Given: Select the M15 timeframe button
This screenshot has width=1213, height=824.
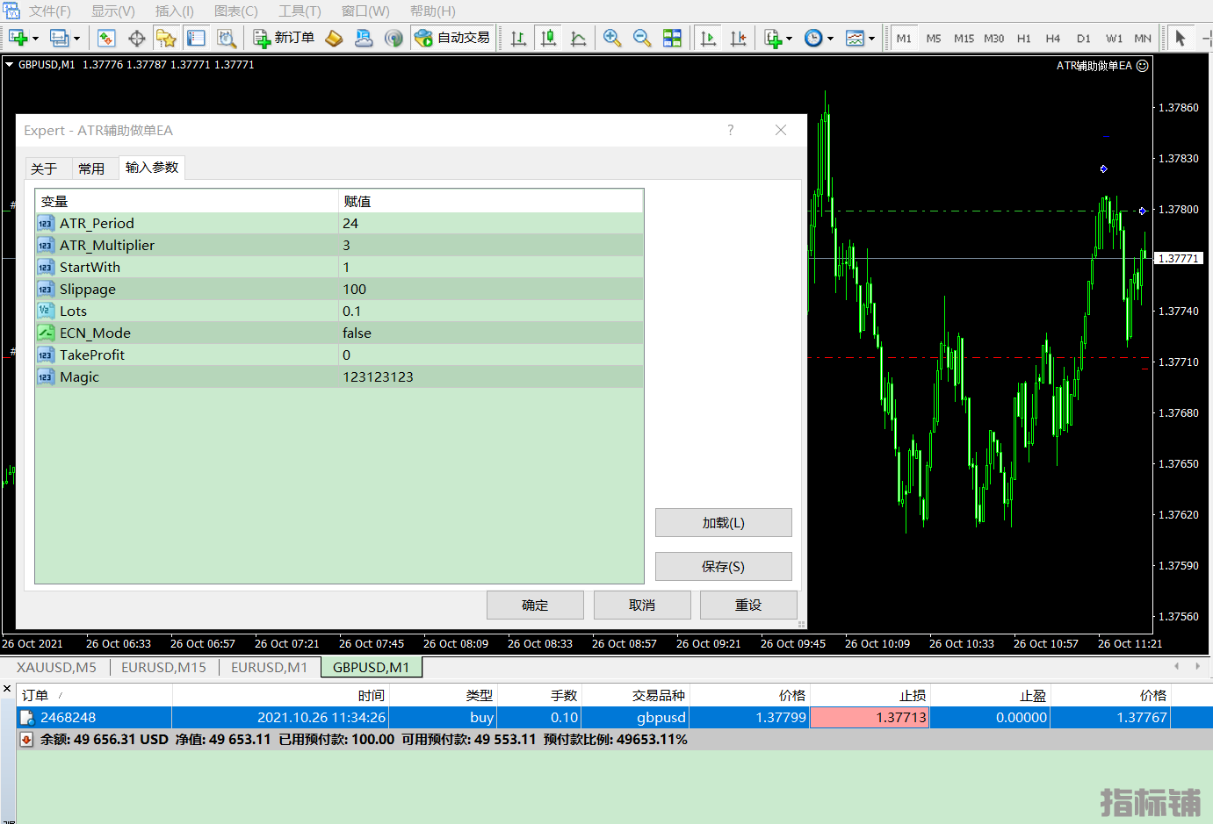Looking at the screenshot, I should pyautogui.click(x=964, y=39).
